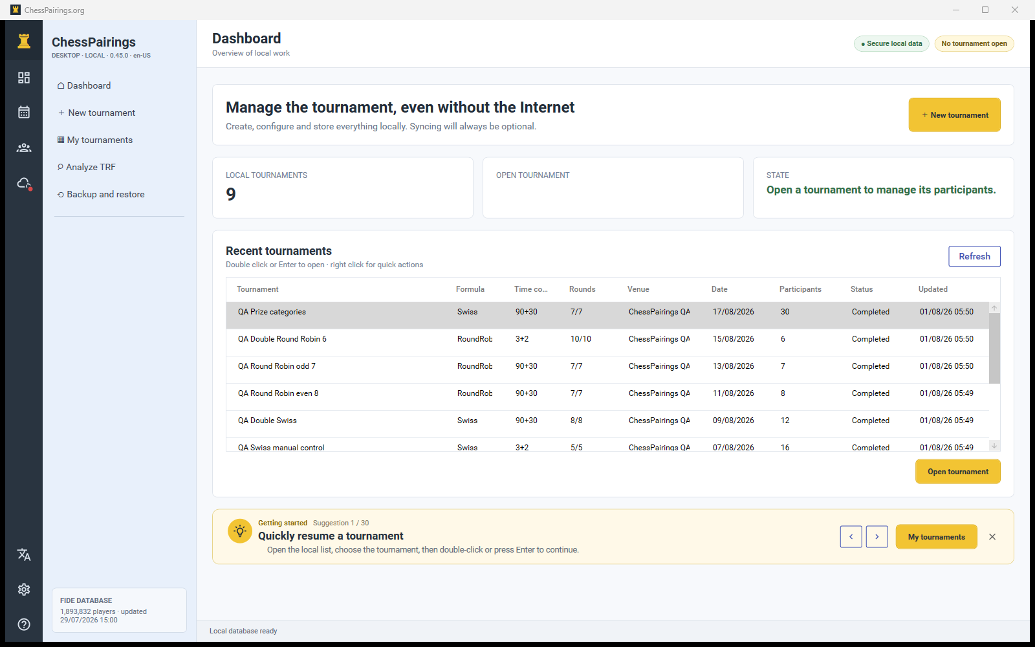Open the dashboard grid icon in left rail
The image size is (1035, 647).
[24, 78]
